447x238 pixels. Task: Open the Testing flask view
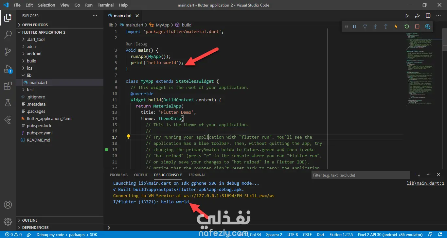[8, 103]
